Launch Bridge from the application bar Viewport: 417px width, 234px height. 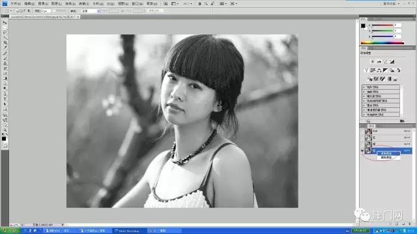click(x=165, y=4)
